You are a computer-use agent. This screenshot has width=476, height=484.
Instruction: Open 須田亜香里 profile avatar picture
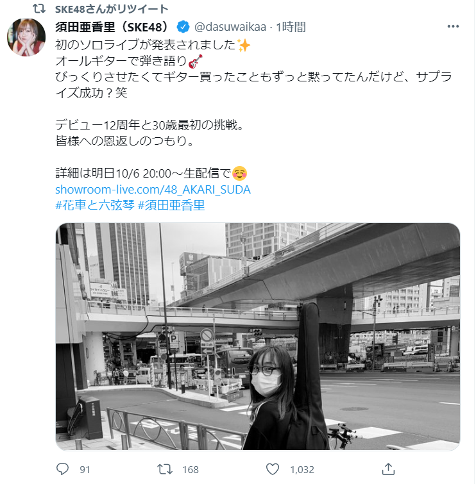click(x=26, y=37)
